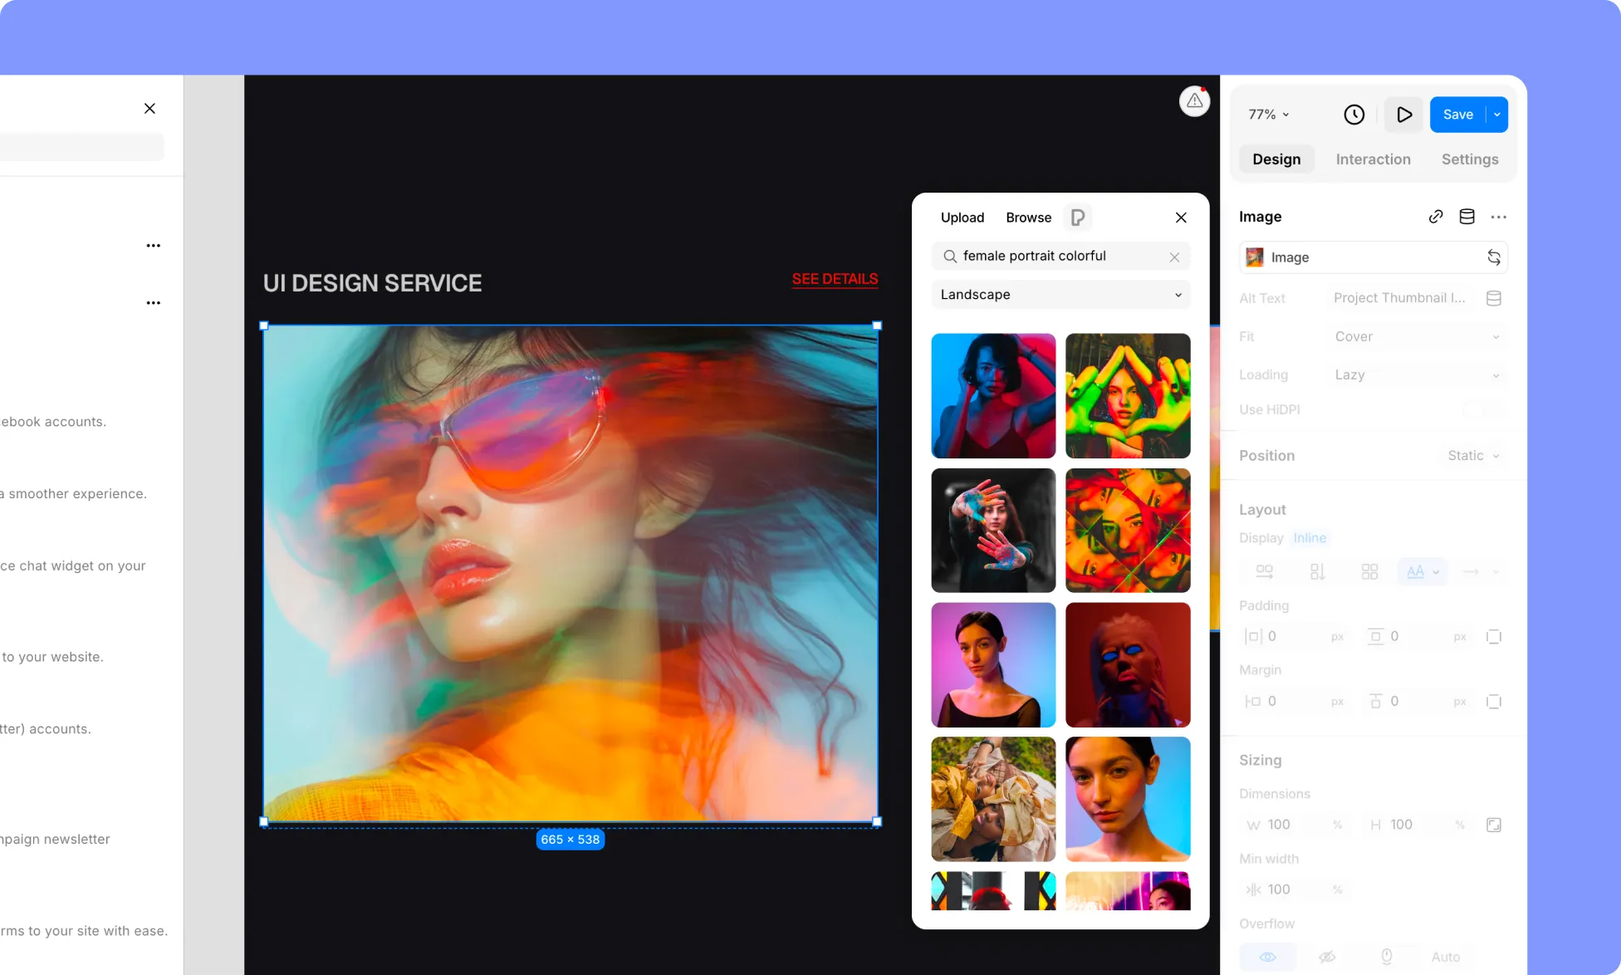Close the left side panel
The width and height of the screenshot is (1621, 975).
click(x=149, y=109)
